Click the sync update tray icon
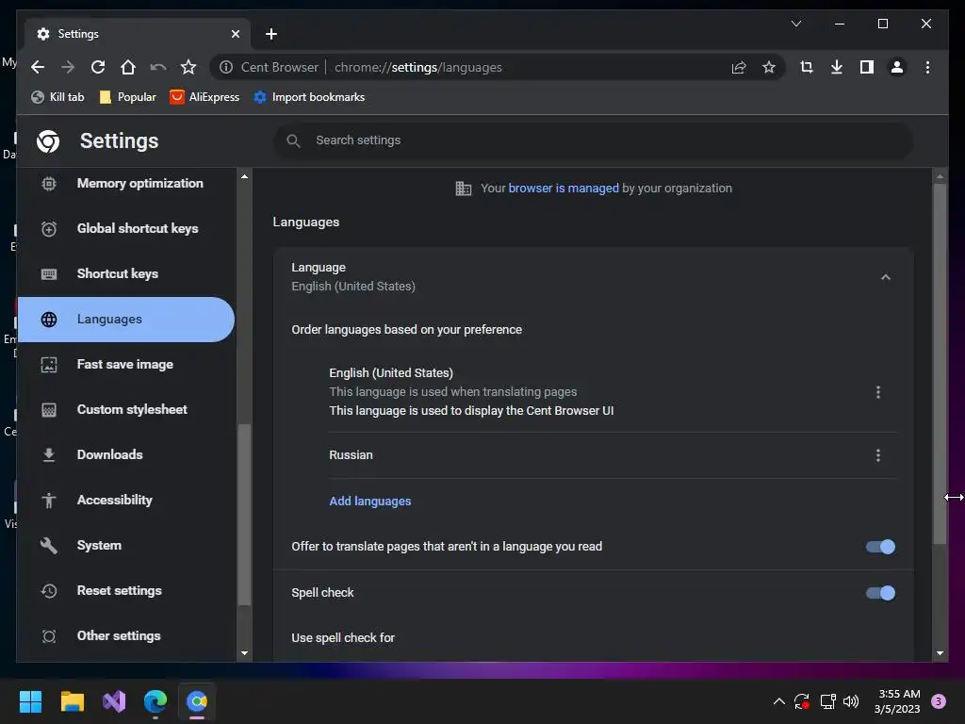Screen dimensions: 965x724 [x=802, y=701]
